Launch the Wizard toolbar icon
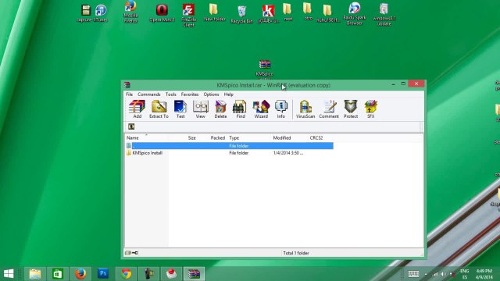500x281 pixels. [x=261, y=109]
